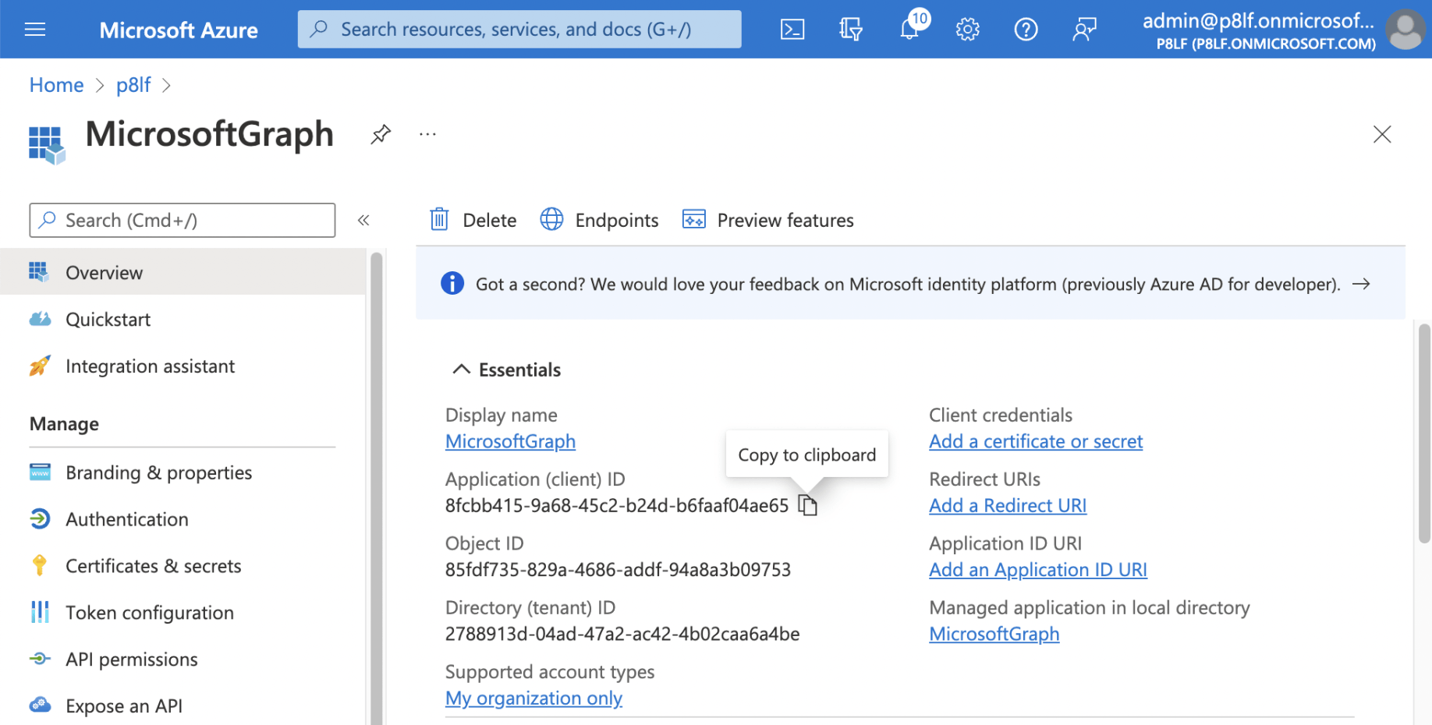Open the notifications bell
This screenshot has height=725, width=1432.
point(909,30)
